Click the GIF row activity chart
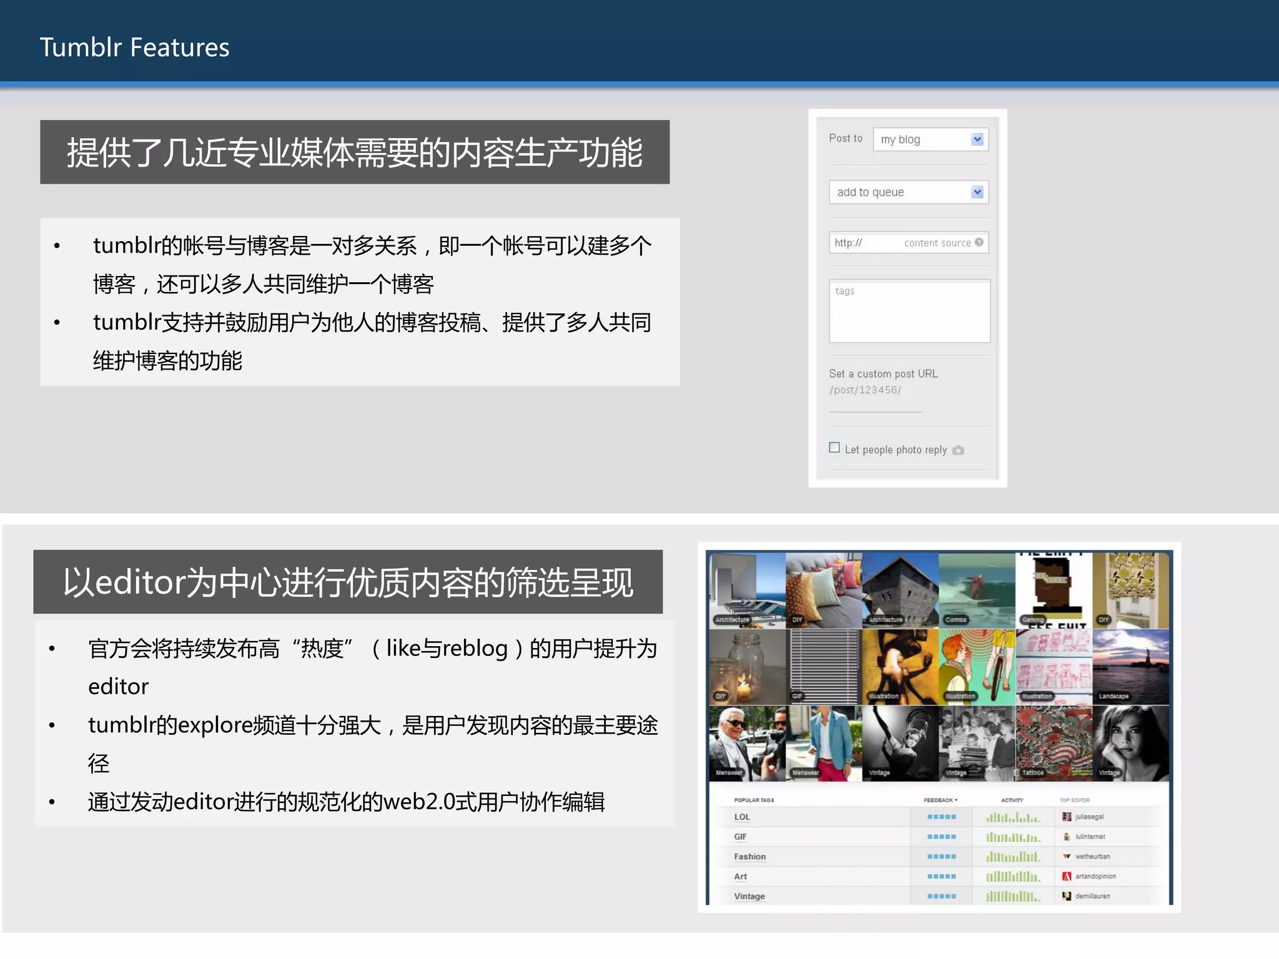This screenshot has height=959, width=1279. pyautogui.click(x=1013, y=837)
